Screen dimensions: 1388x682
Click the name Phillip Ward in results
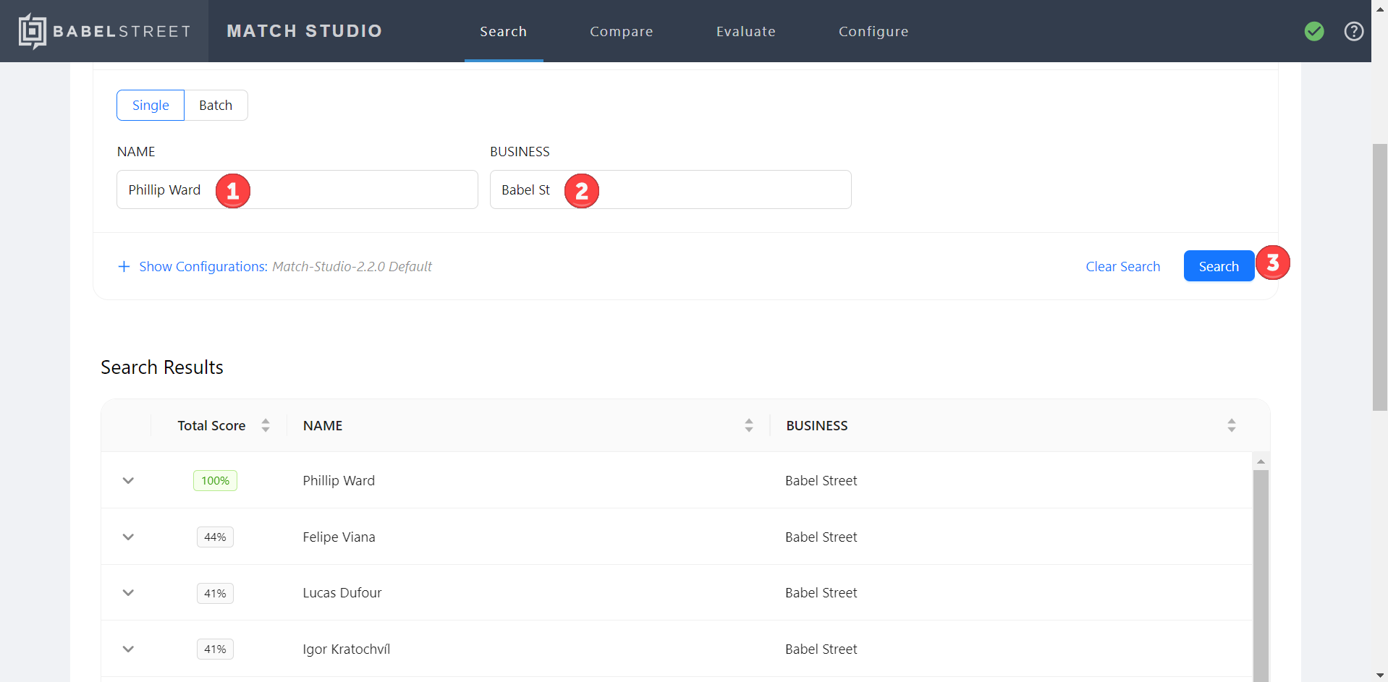[339, 480]
